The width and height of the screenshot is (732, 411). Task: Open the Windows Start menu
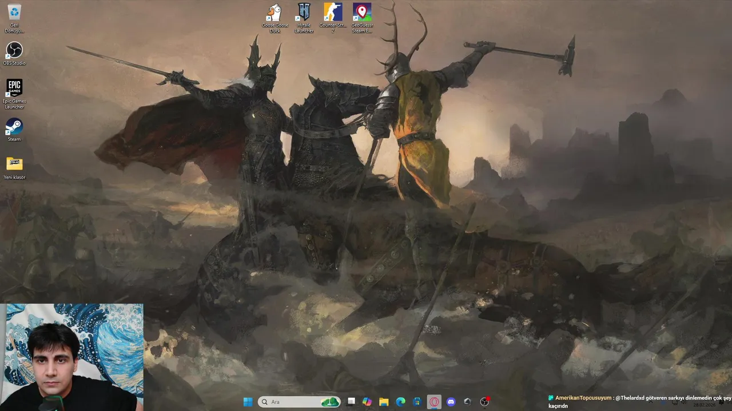[x=248, y=402]
